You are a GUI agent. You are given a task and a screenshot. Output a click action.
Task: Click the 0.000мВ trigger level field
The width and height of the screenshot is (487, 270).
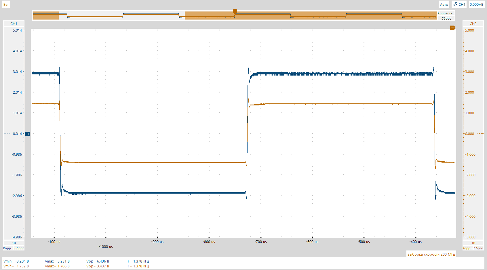click(476, 4)
